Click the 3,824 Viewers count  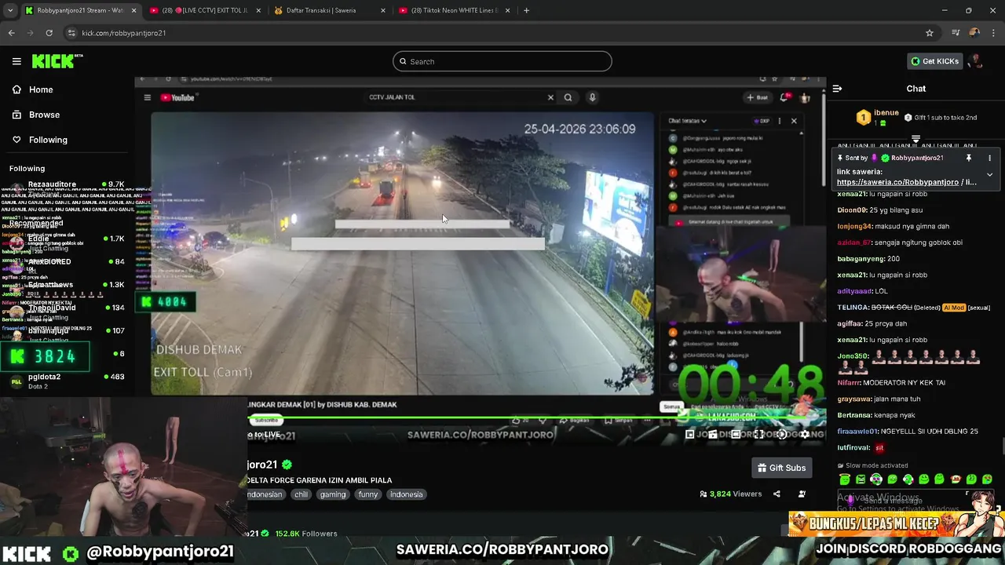click(x=731, y=494)
